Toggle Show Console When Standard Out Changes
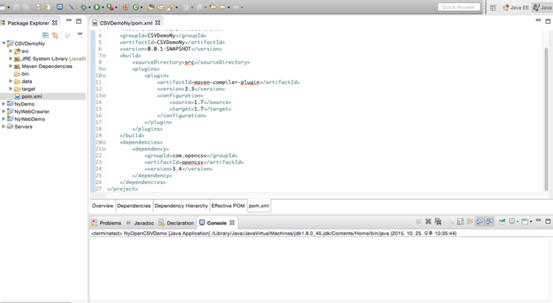The width and height of the screenshot is (553, 303). tap(480, 221)
